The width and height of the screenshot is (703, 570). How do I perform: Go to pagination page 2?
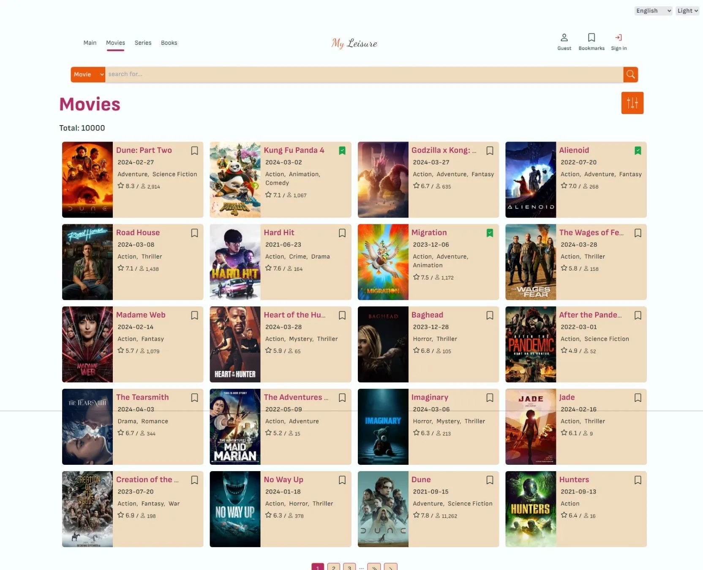pos(333,567)
